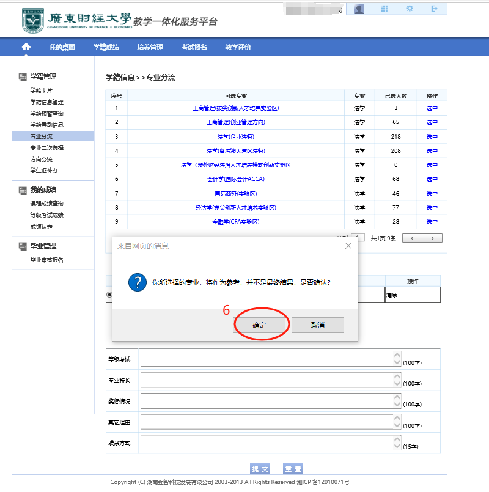Go to previous page with left arrow

(413, 238)
